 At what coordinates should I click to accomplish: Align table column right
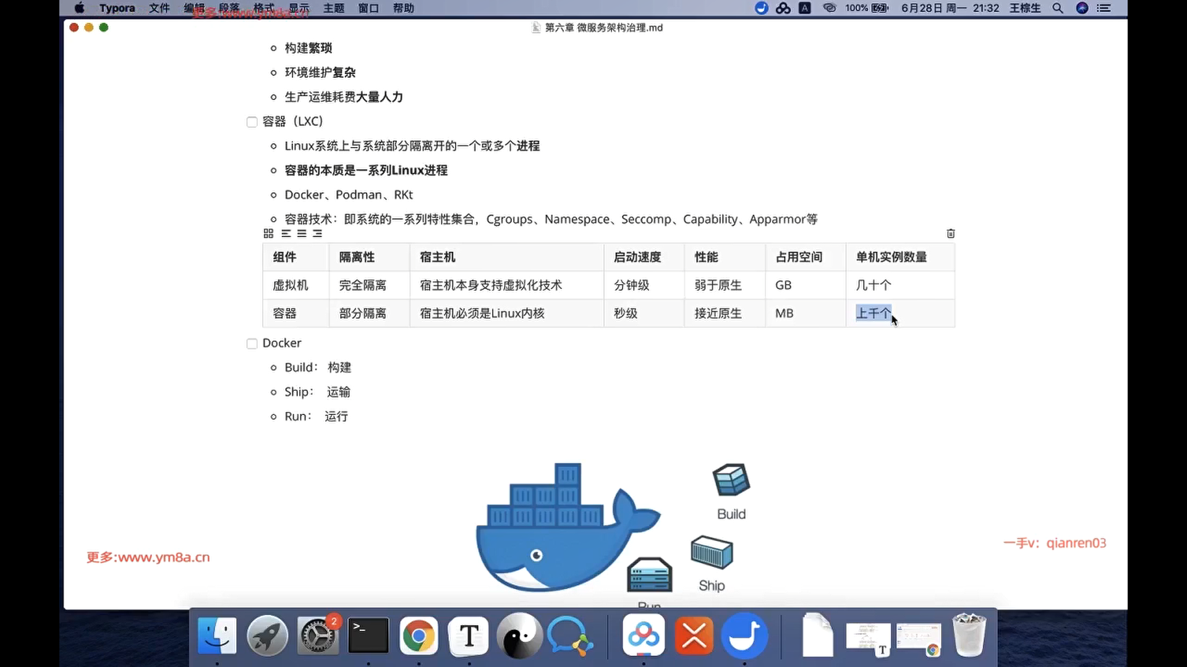[317, 233]
